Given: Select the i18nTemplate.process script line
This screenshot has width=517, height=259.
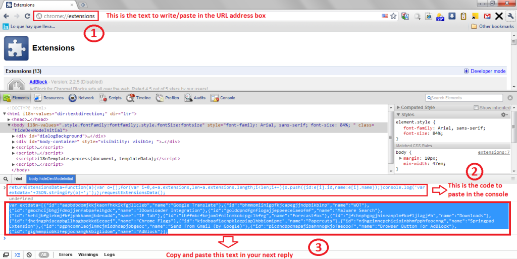Looking at the screenshot, I should click(x=98, y=159).
